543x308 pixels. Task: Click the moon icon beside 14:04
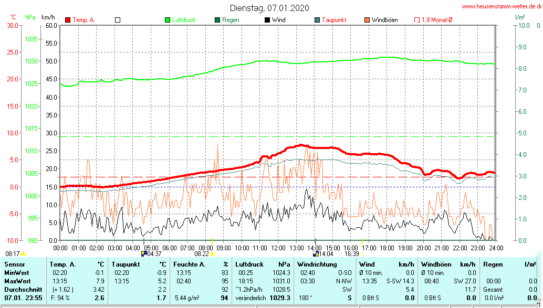(315, 253)
